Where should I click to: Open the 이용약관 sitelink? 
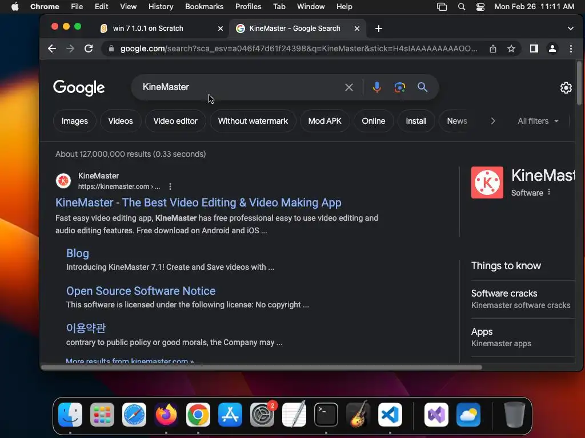tap(86, 328)
